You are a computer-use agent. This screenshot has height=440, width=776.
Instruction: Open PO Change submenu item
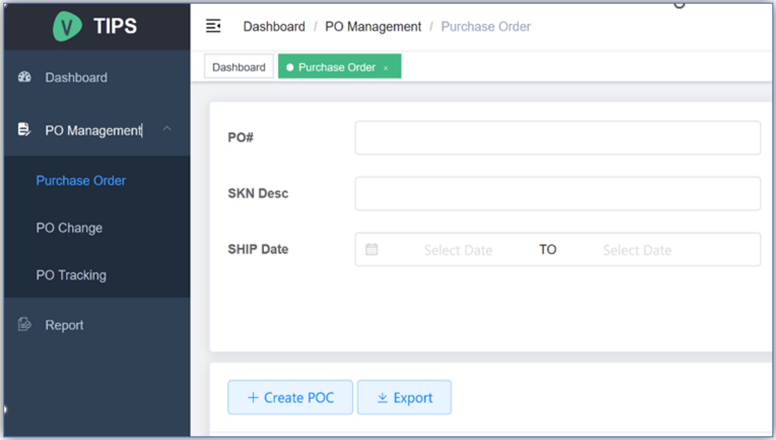pos(69,228)
